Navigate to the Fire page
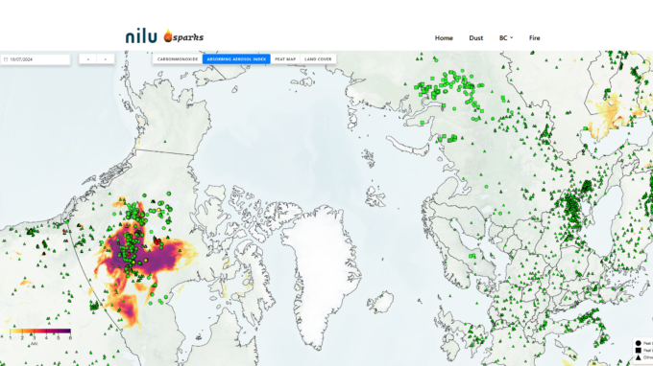653x366 pixels. pos(534,37)
